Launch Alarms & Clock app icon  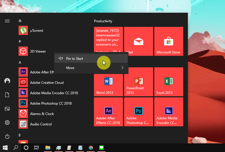point(23,114)
